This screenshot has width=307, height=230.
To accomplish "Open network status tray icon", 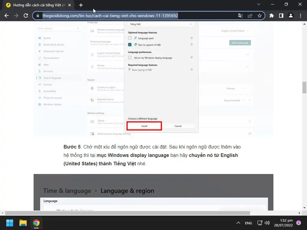I will (x=260, y=223).
